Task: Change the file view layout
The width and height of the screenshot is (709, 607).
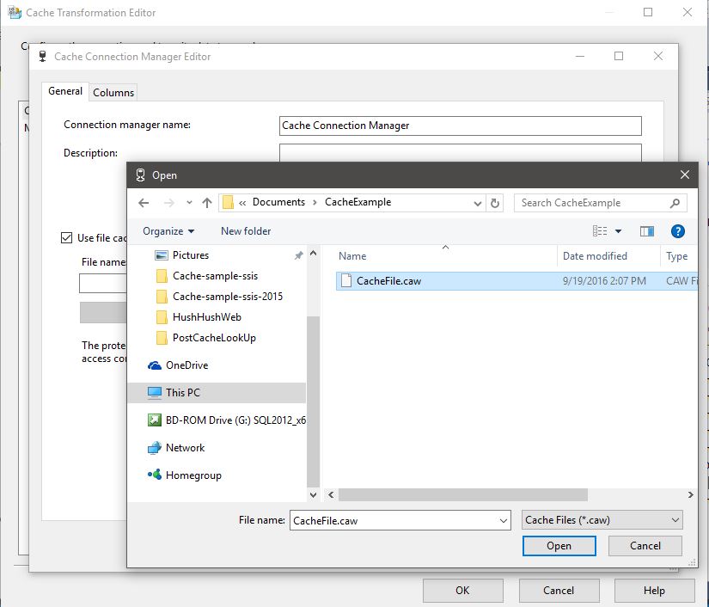Action: pos(600,231)
